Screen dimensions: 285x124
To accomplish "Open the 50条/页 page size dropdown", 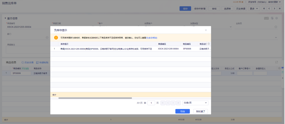I will [x=195, y=103].
